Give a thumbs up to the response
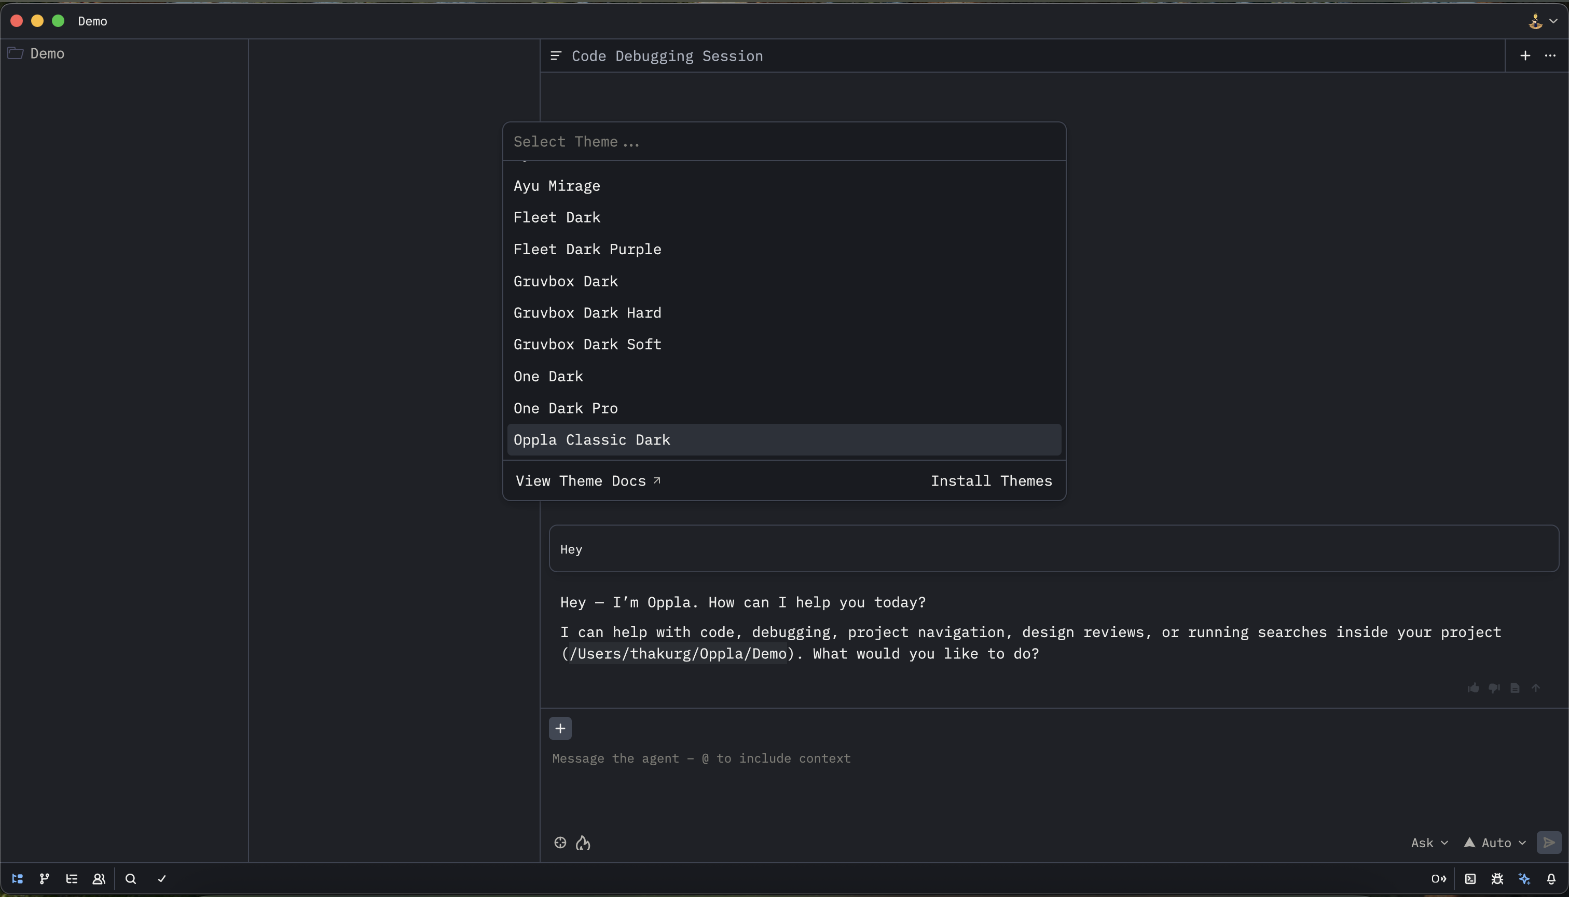 tap(1474, 688)
